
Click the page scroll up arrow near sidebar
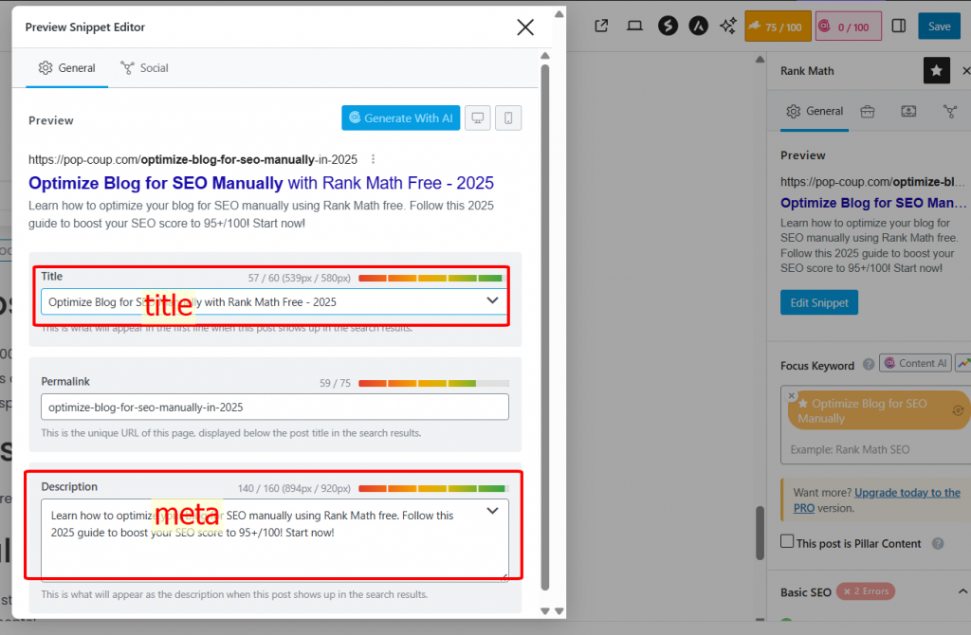[x=760, y=60]
